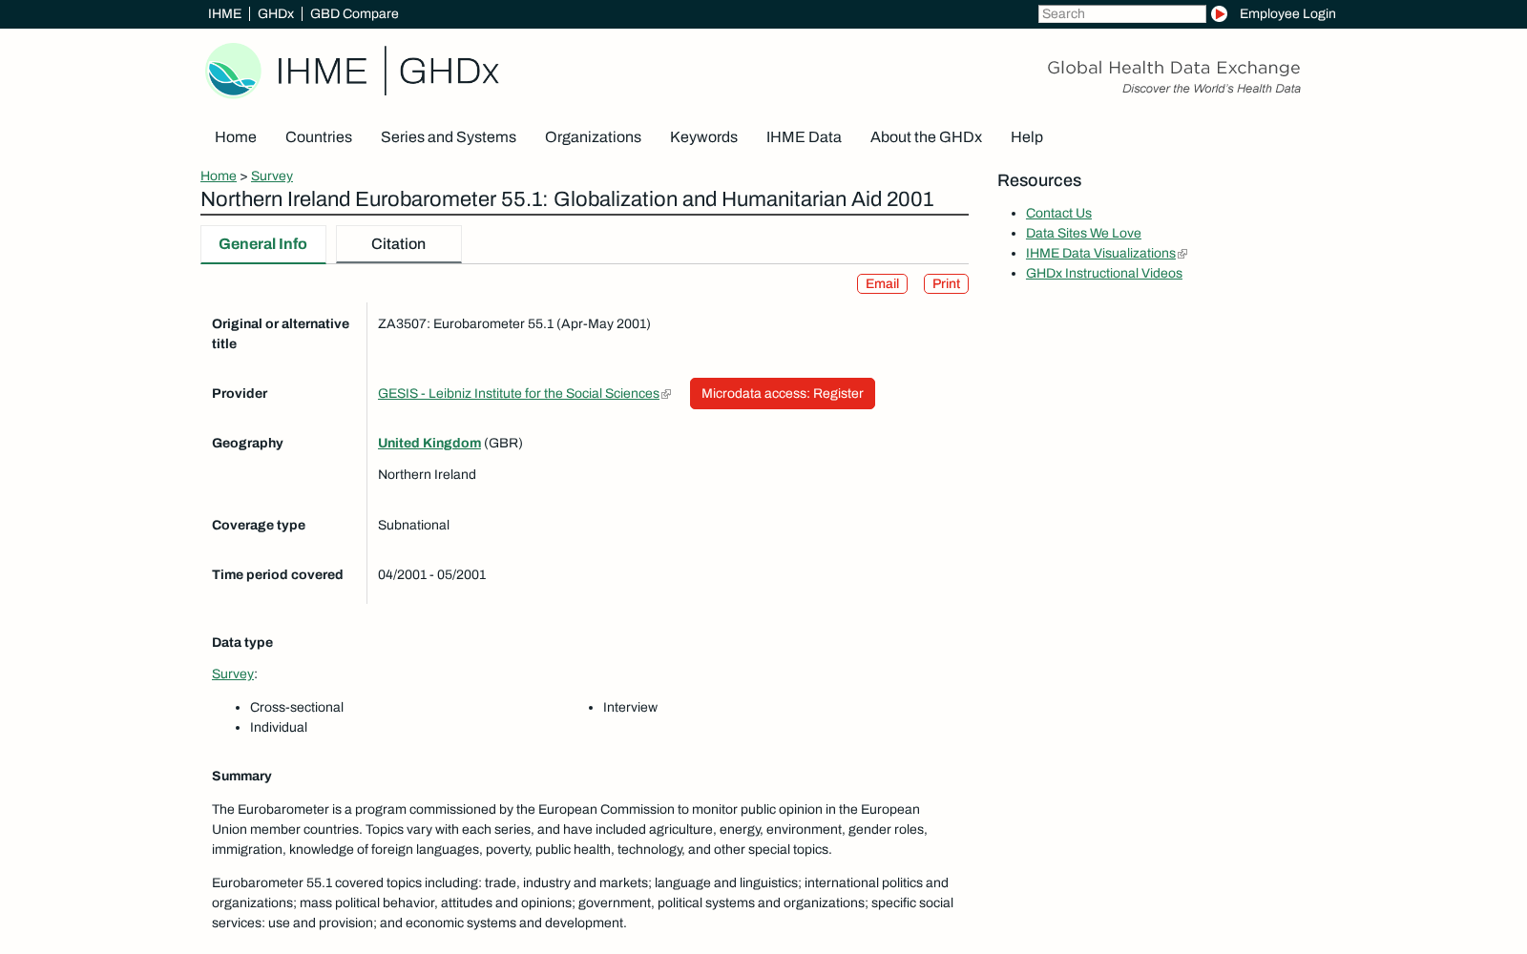Open Employee Login
The height and width of the screenshot is (954, 1527).
pos(1287,13)
